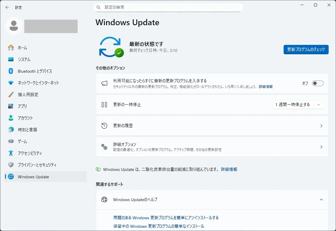
Task: Click 最終チェック日時: 今日、3:10 text
Action: pyautogui.click(x=153, y=50)
